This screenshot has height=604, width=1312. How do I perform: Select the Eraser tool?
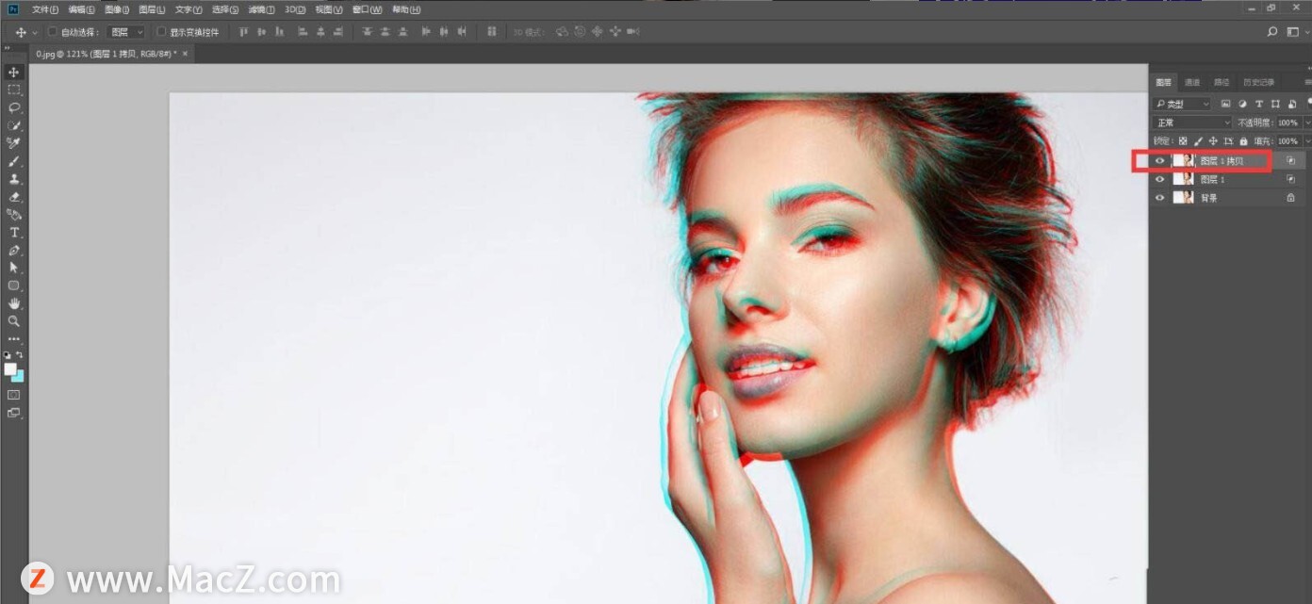coord(13,197)
